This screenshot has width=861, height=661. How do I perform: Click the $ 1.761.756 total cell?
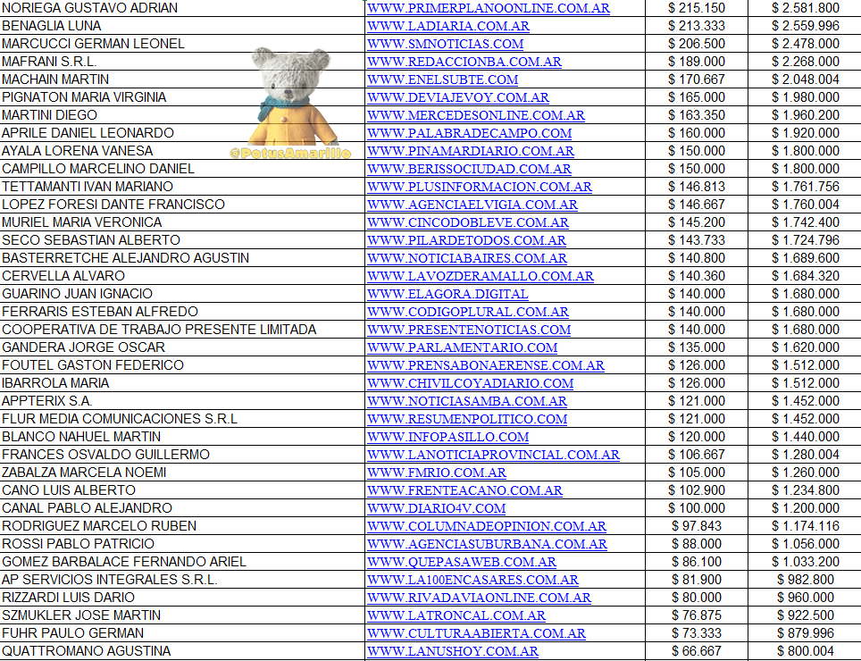tap(805, 187)
